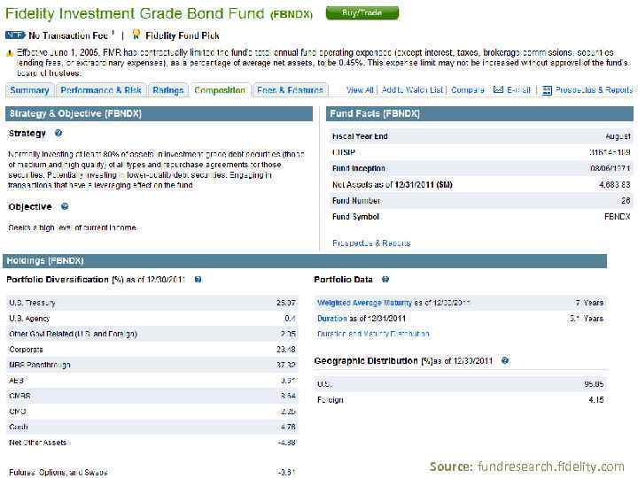The image size is (638, 478).
Task: Click the NTF No Transaction Fee badge icon
Action: click(x=15, y=35)
